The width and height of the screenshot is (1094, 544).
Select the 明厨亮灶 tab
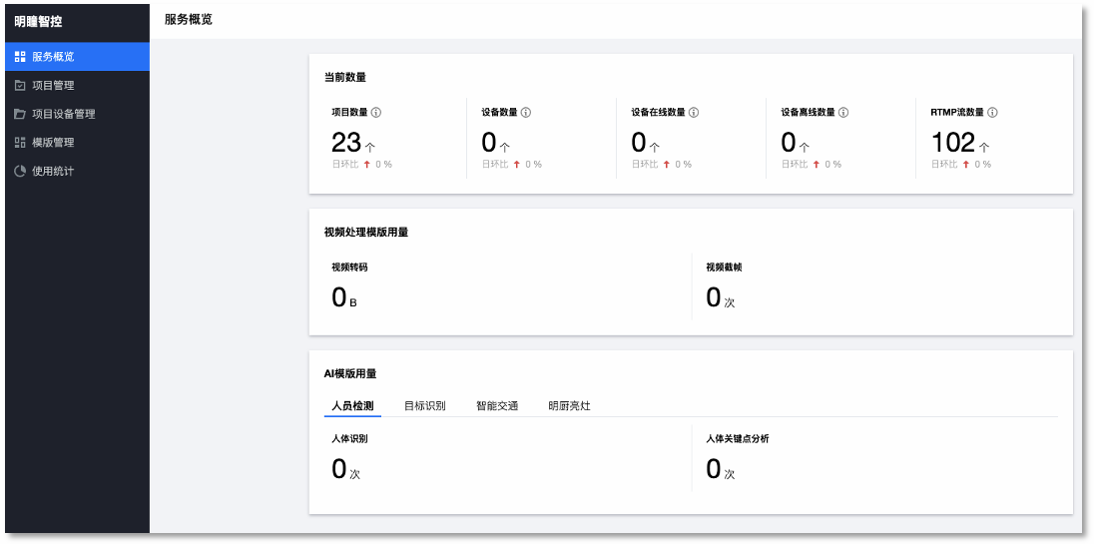tap(569, 406)
